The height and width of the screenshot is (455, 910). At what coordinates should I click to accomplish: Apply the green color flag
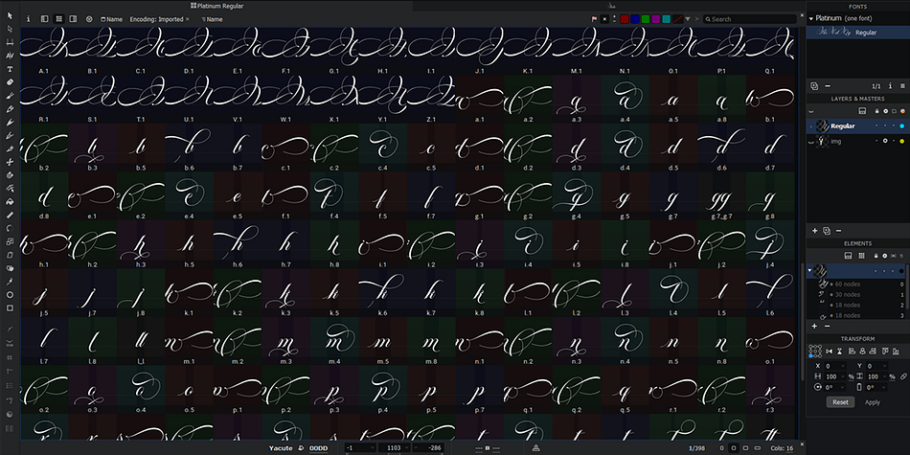646,19
